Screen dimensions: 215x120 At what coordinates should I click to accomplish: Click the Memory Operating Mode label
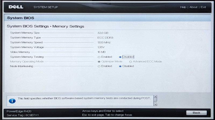point(27,61)
